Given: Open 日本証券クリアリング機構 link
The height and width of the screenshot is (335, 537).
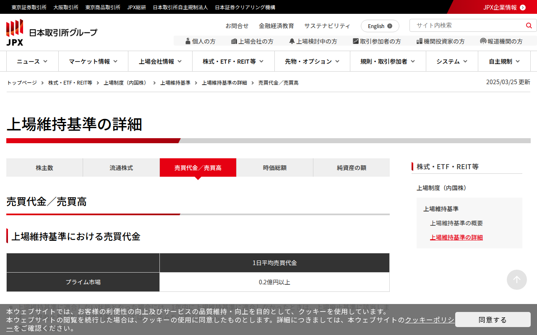Looking at the screenshot, I should (245, 7).
